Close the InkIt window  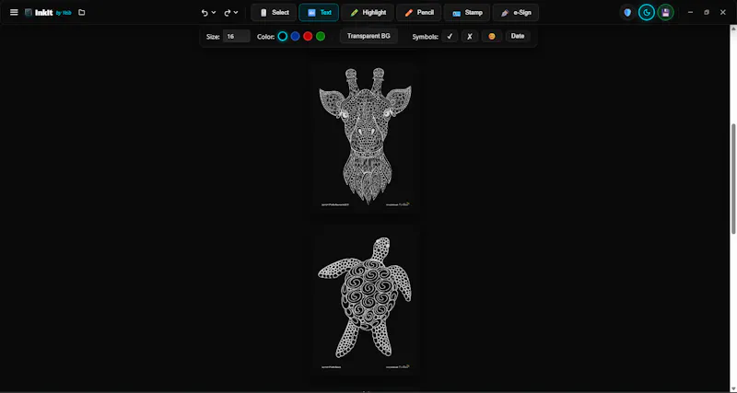click(723, 12)
